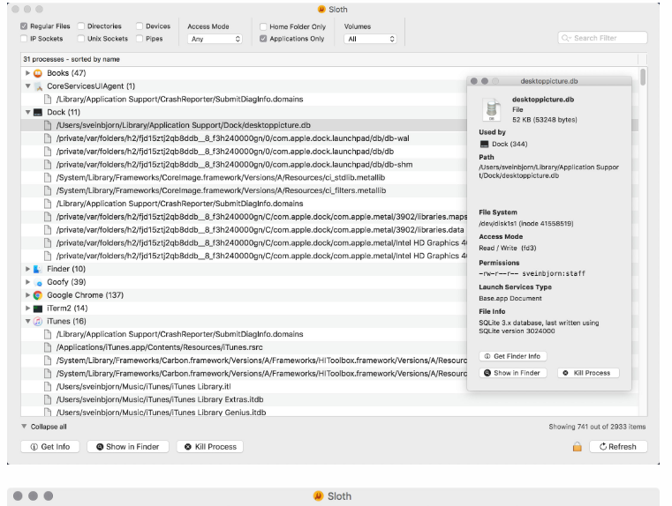Disable the Applications Only checkbox
672x506 pixels.
pos(263,39)
